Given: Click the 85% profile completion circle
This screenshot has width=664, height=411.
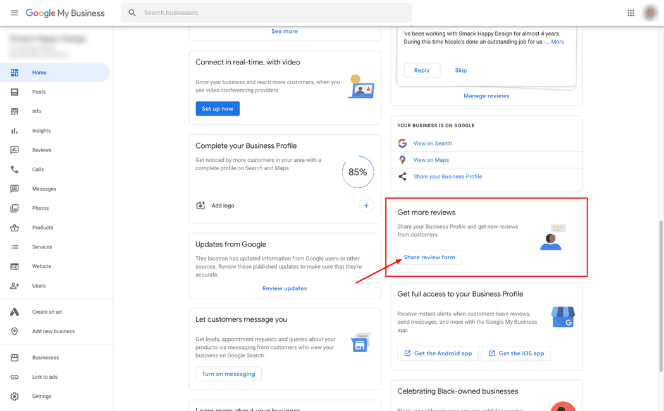Looking at the screenshot, I should [x=358, y=172].
